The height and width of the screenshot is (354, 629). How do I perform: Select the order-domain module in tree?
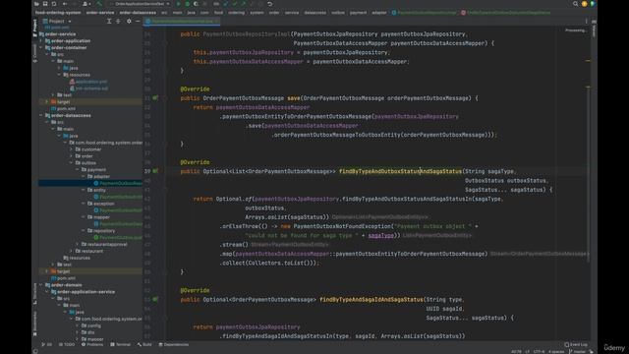click(66, 285)
